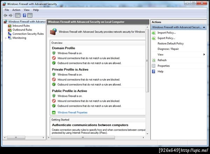Toggle the show/hide console tree toolbar icon
This screenshot has height=154, width=210.
18,15
